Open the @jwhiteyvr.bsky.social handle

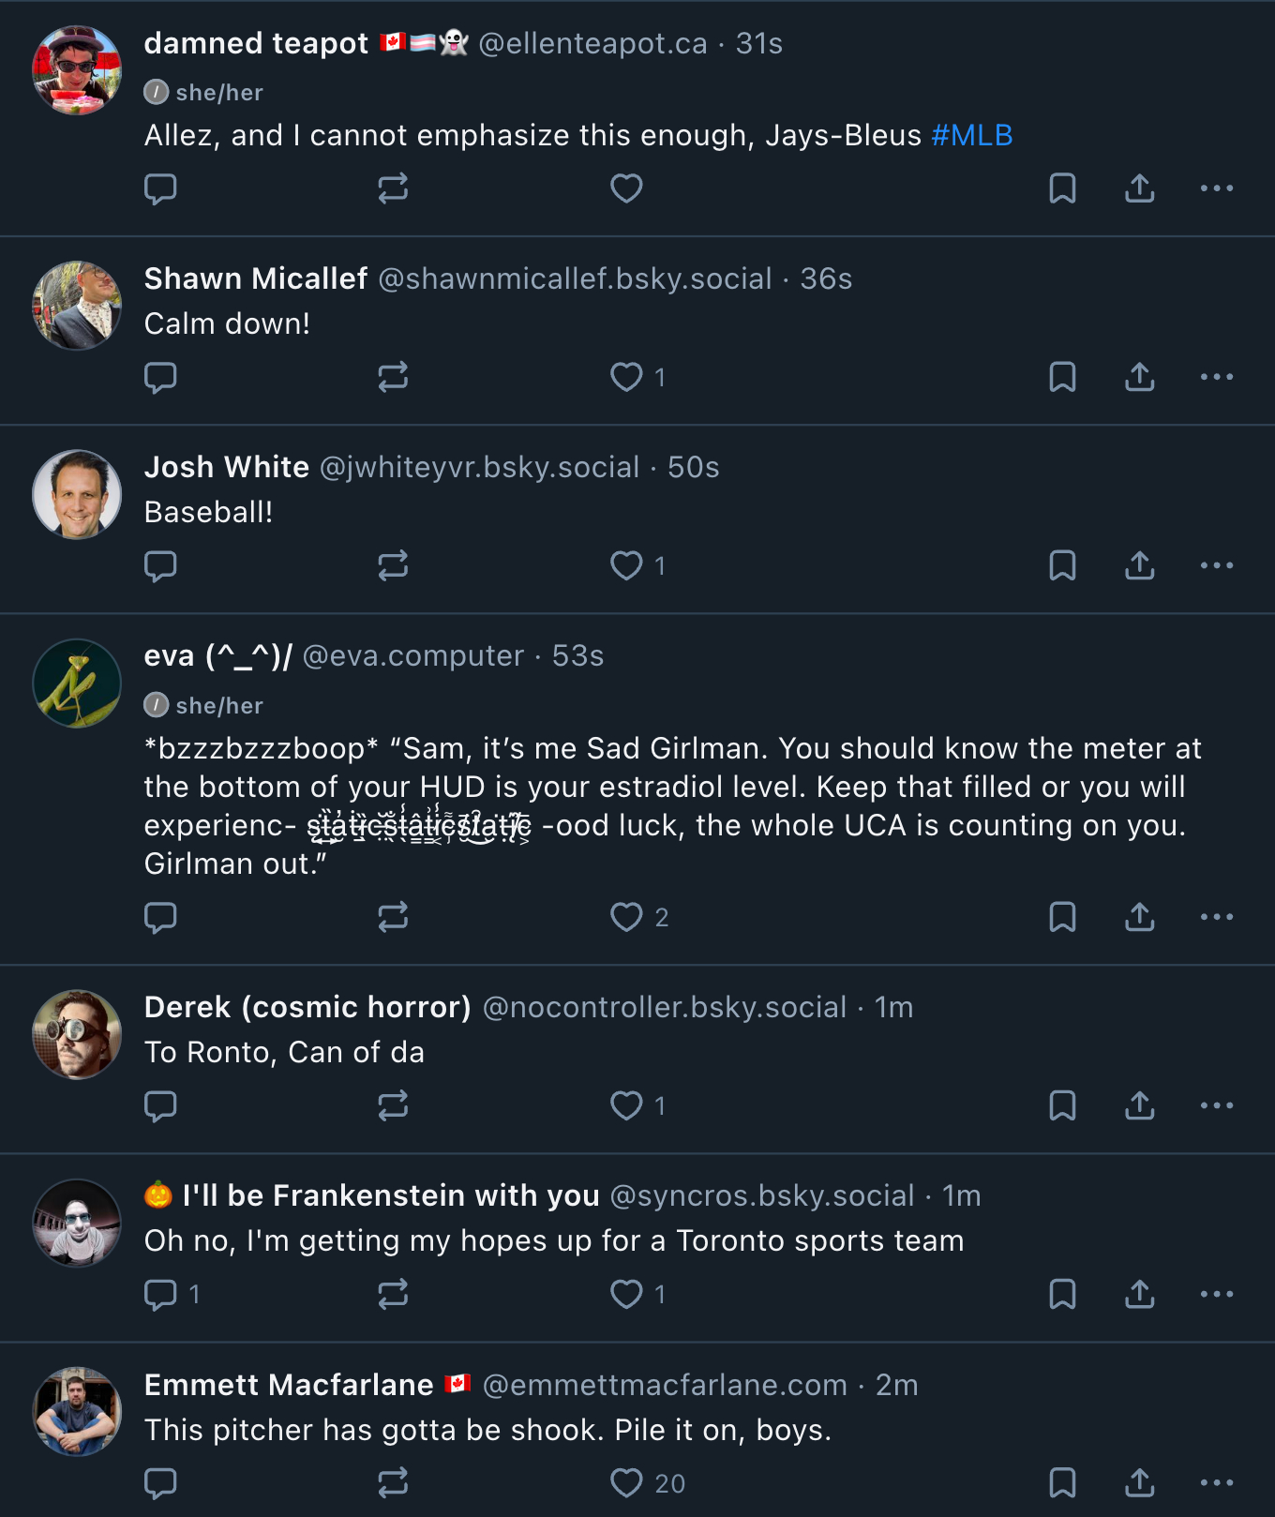pyautogui.click(x=479, y=467)
